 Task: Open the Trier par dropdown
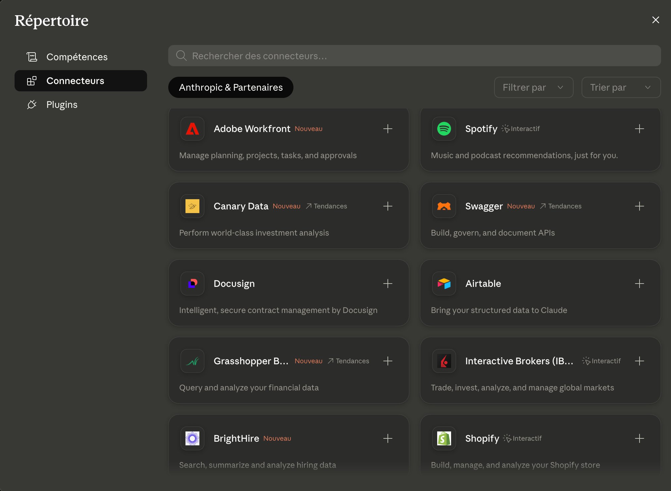coord(621,87)
